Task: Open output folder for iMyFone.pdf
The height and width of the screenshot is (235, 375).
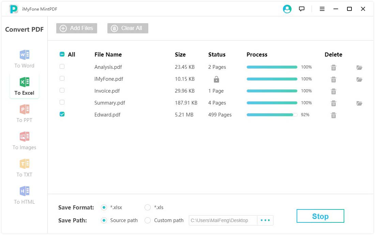Action: pyautogui.click(x=359, y=80)
